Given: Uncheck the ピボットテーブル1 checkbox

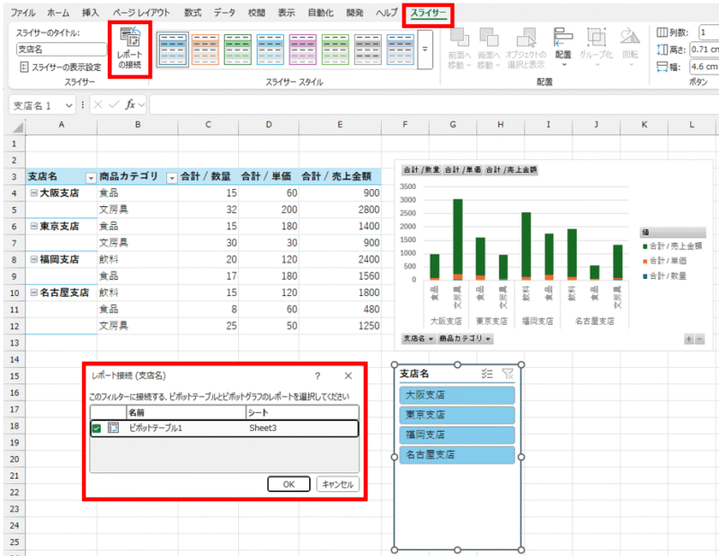Looking at the screenshot, I should (96, 428).
